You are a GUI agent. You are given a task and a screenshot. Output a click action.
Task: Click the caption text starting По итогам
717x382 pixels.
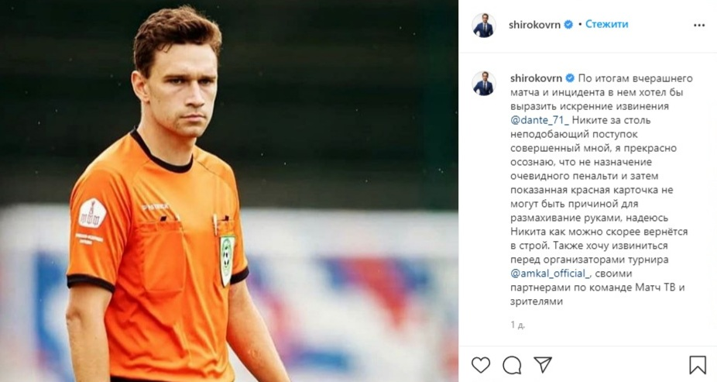[x=600, y=190]
